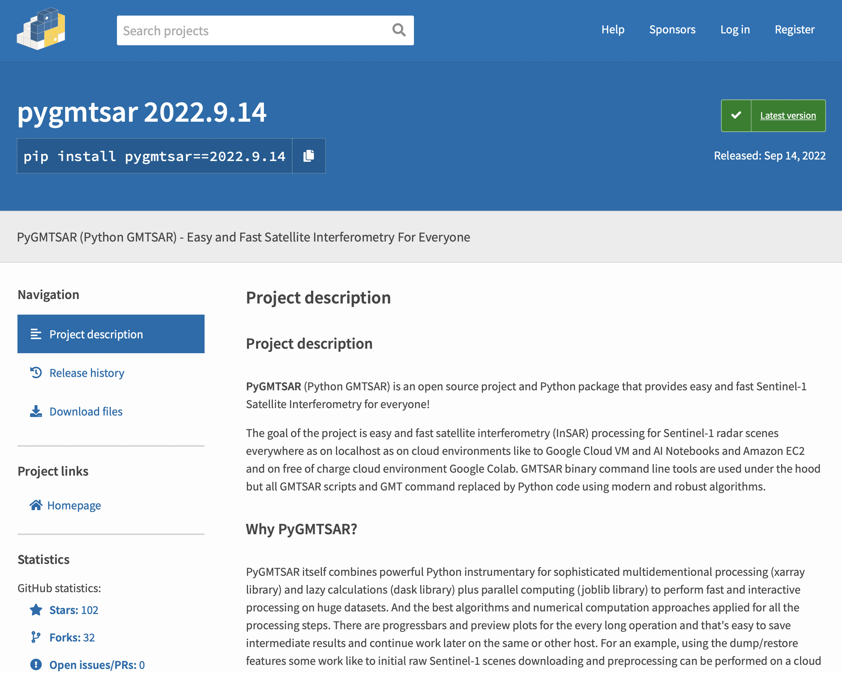Image resolution: width=842 pixels, height=673 pixels.
Task: Click the green checkmark on Latest version badge
Action: (736, 115)
